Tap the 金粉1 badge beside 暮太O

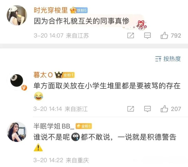point(68,75)
